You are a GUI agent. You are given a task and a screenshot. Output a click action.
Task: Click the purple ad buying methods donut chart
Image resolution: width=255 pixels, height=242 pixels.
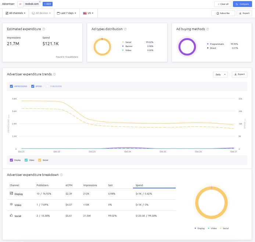click(188, 47)
